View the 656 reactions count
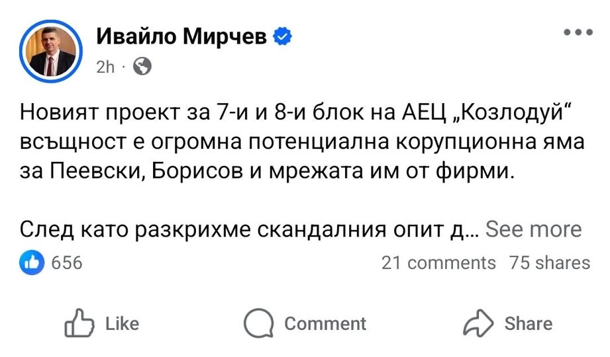This screenshot has height=357, width=610. pyautogui.click(x=67, y=262)
